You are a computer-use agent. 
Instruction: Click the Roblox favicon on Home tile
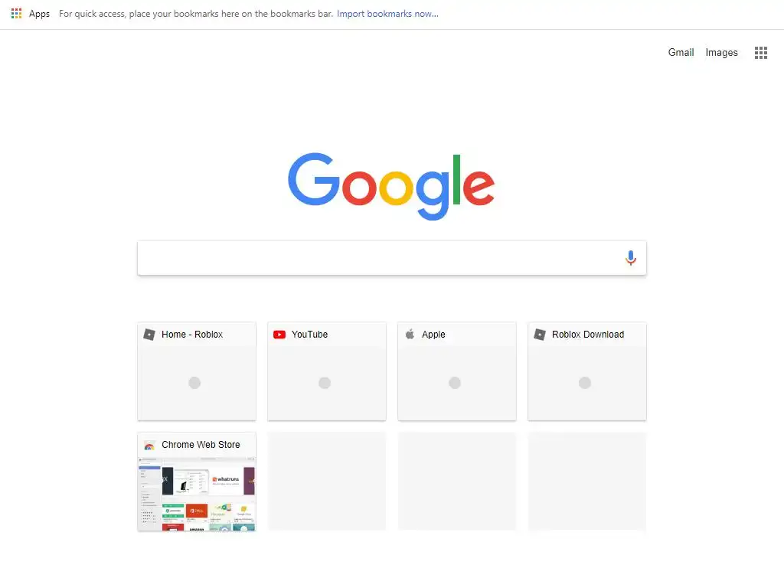149,335
